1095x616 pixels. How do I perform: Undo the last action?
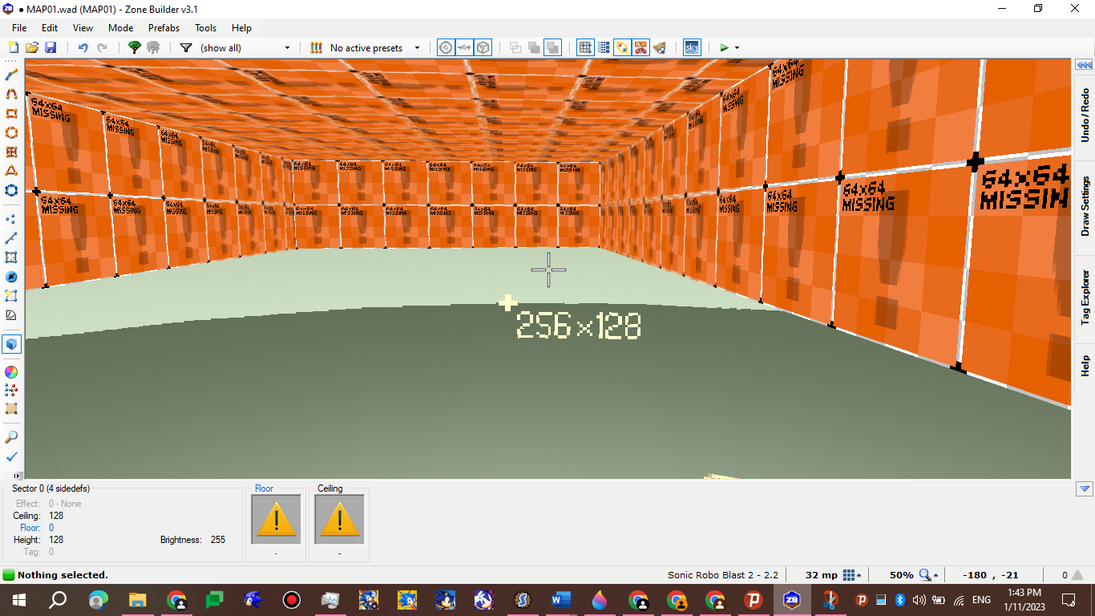83,47
